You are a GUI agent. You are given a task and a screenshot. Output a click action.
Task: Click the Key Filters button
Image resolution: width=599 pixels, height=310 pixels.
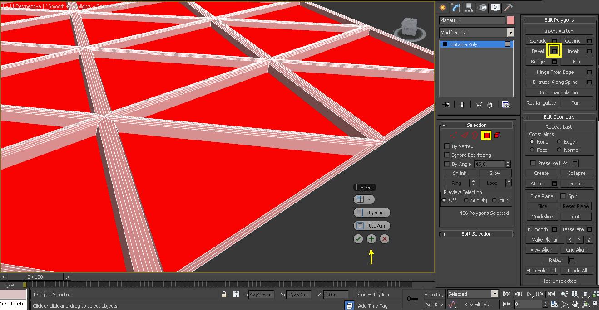point(478,305)
